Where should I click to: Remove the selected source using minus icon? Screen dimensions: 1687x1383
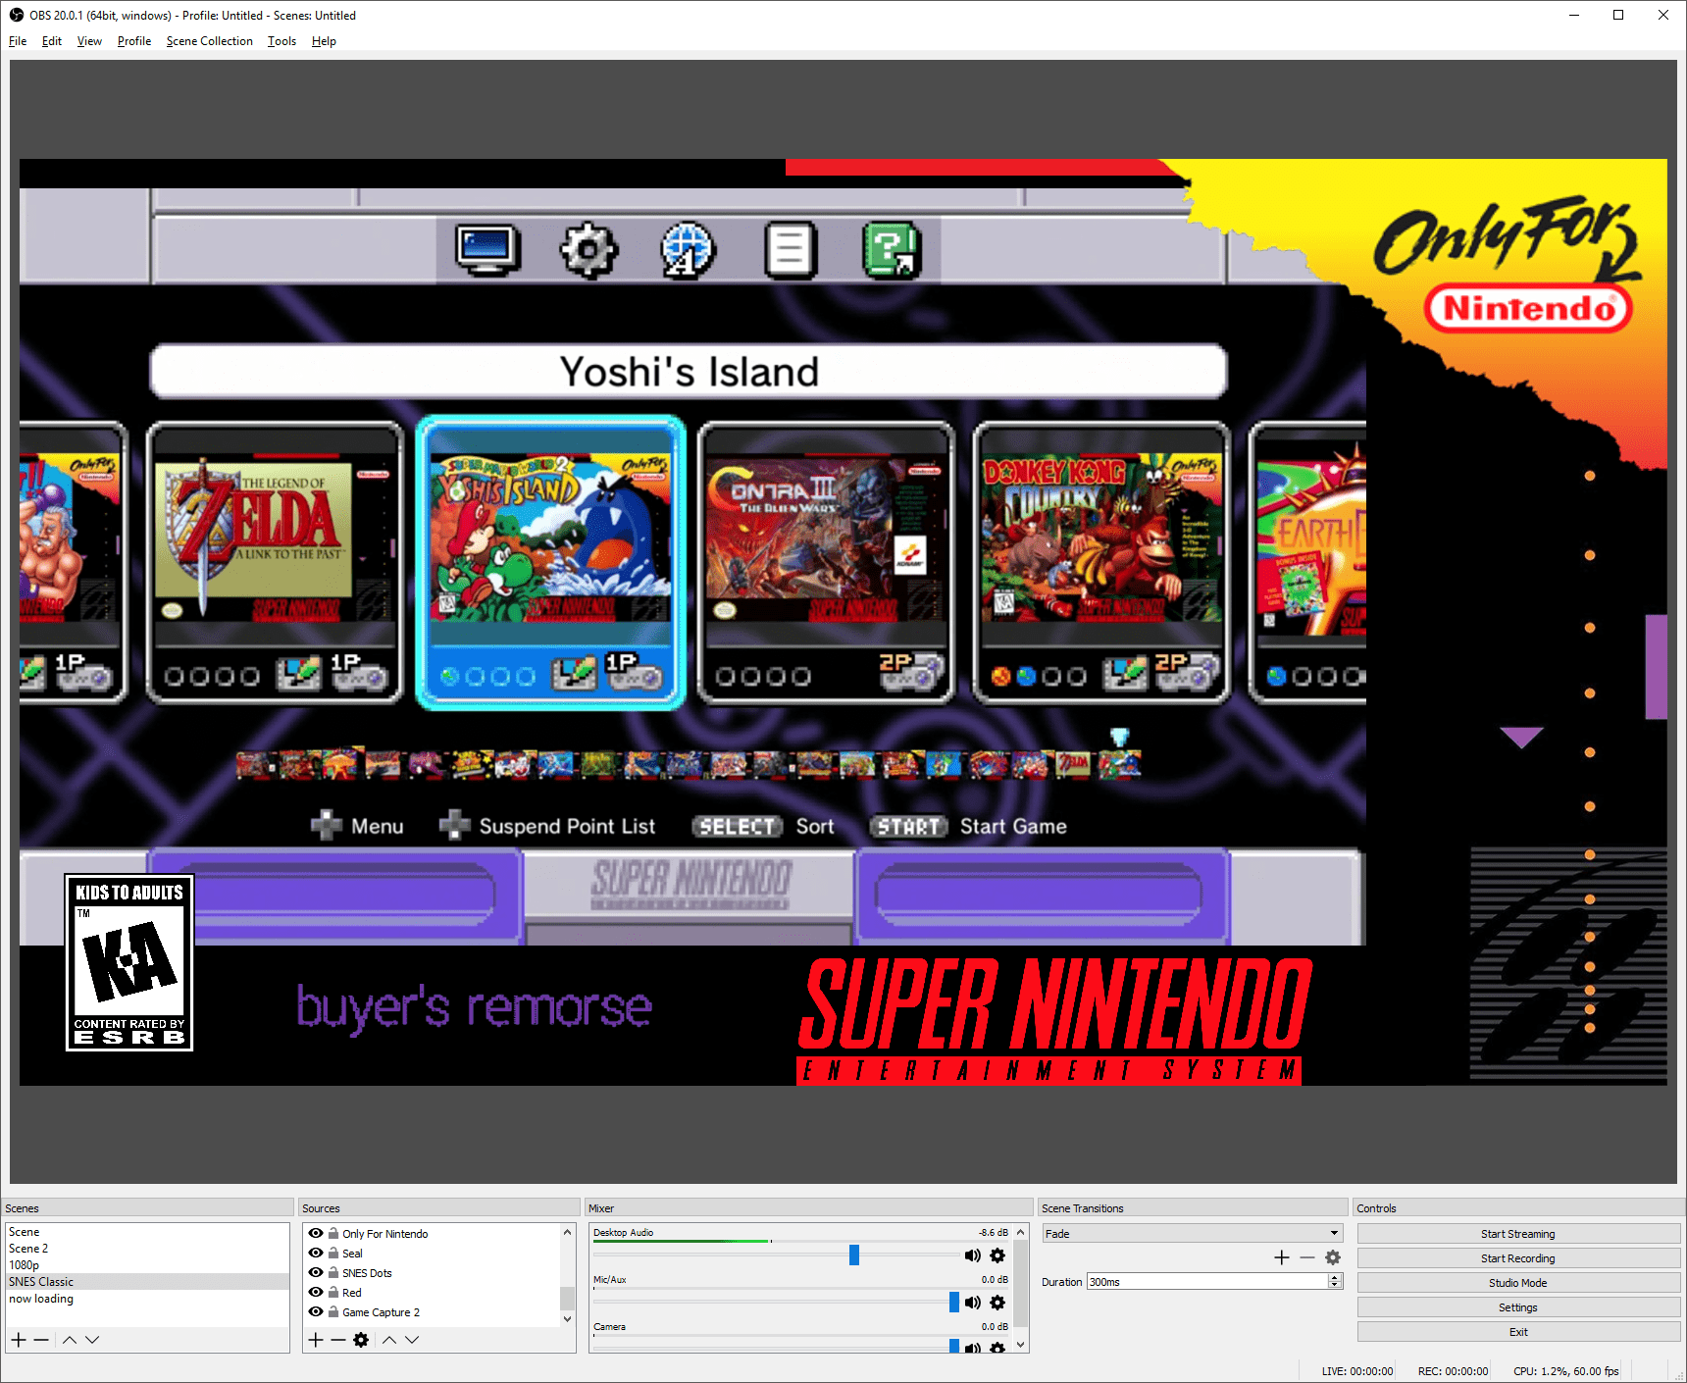click(x=338, y=1340)
